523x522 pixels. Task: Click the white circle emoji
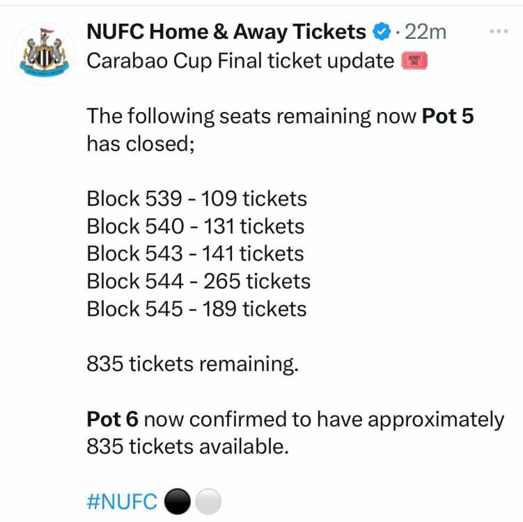tap(208, 501)
